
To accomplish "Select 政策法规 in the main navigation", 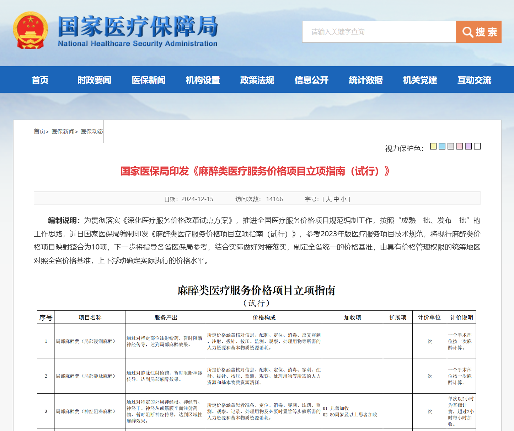I will coord(257,80).
